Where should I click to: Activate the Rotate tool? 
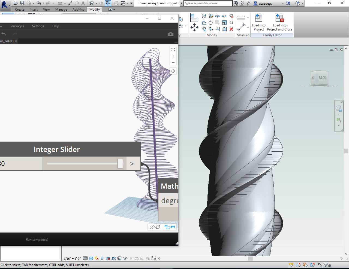(x=211, y=23)
